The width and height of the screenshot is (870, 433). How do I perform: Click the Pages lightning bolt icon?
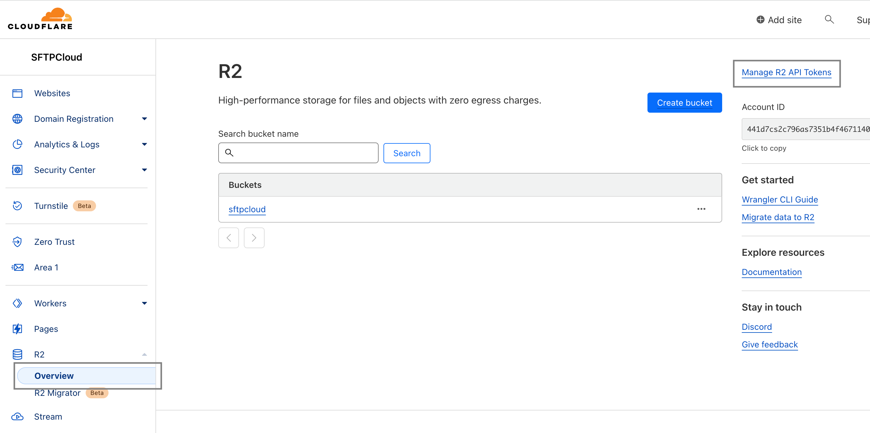click(17, 329)
